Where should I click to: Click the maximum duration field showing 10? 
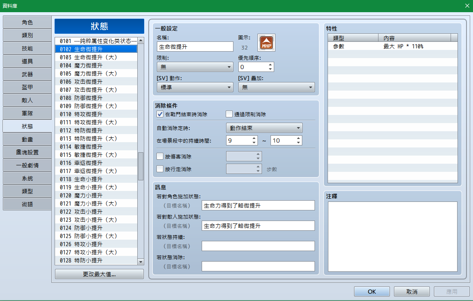coord(286,141)
